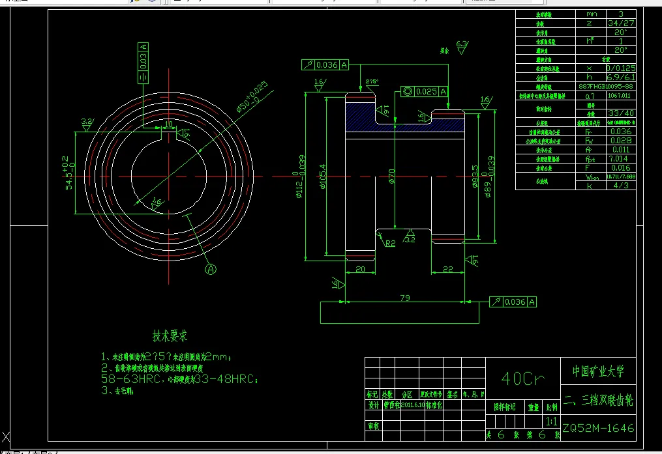Viewport: 662px width, 454px height.
Task: Select the diameter dimension "ø70"
Action: (391, 177)
